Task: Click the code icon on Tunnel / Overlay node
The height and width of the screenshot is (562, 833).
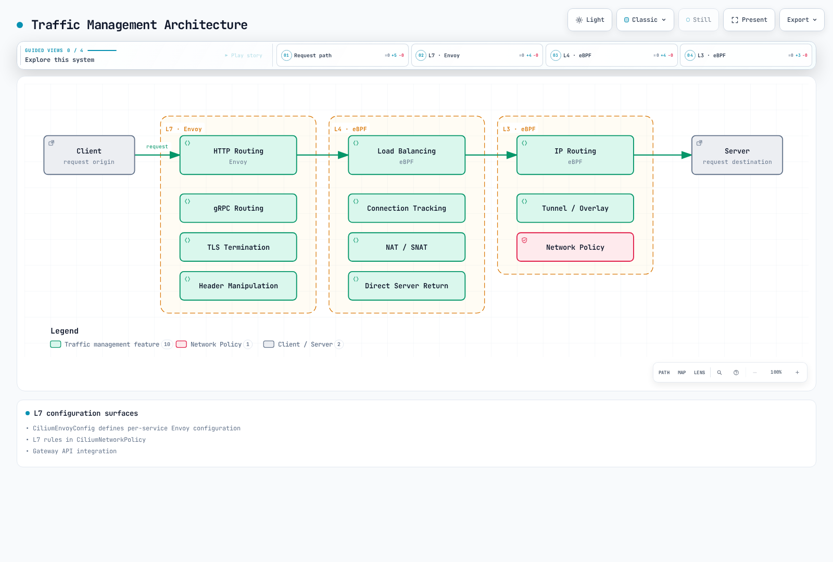Action: (524, 201)
